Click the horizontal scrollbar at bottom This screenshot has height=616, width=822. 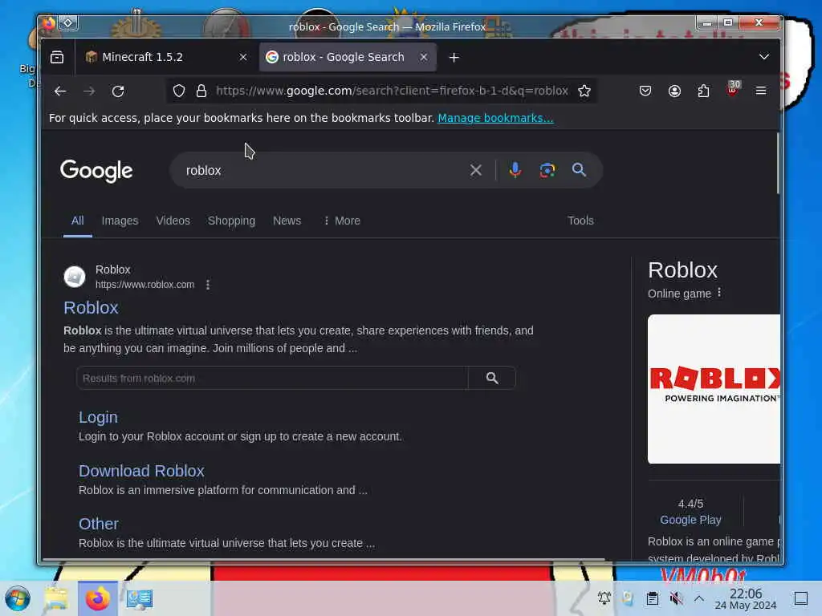(x=324, y=559)
